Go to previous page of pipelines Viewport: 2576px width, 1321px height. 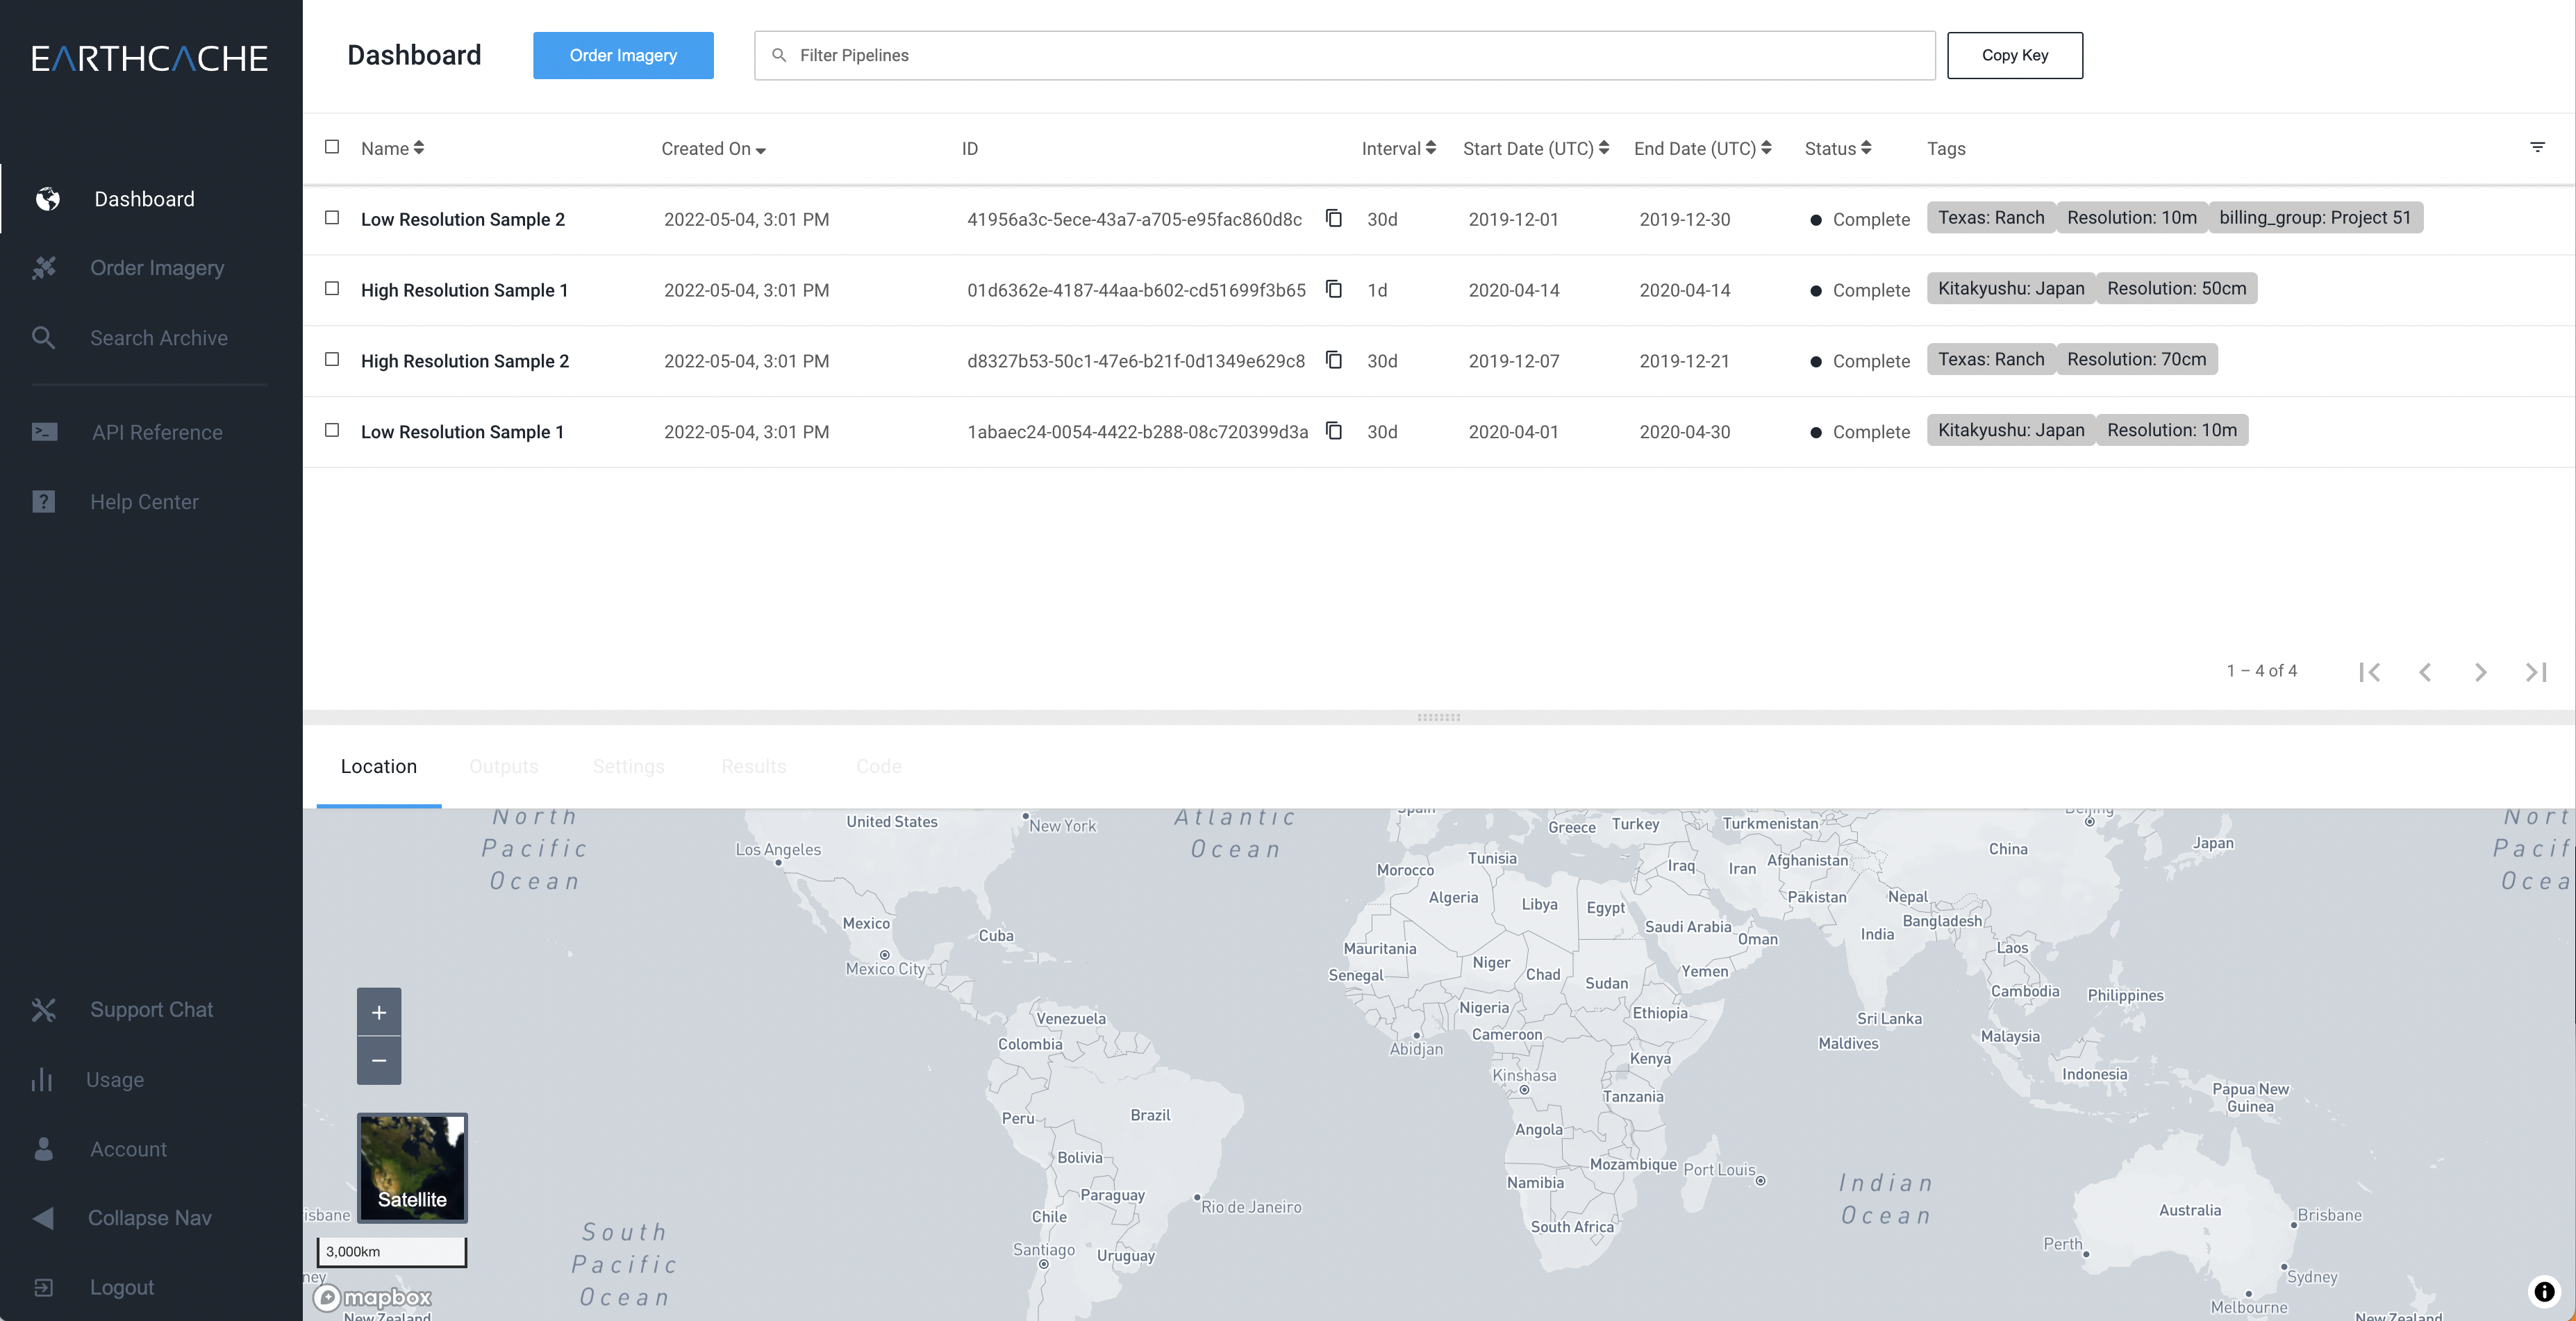pos(2425,672)
